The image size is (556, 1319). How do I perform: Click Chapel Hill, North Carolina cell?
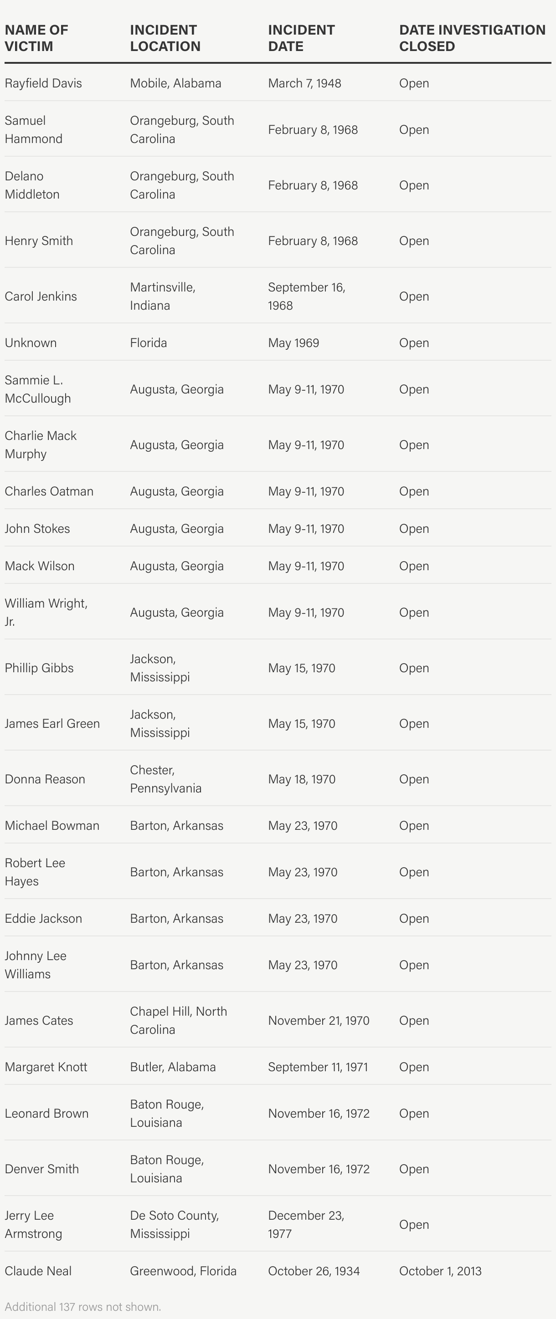(x=178, y=1020)
